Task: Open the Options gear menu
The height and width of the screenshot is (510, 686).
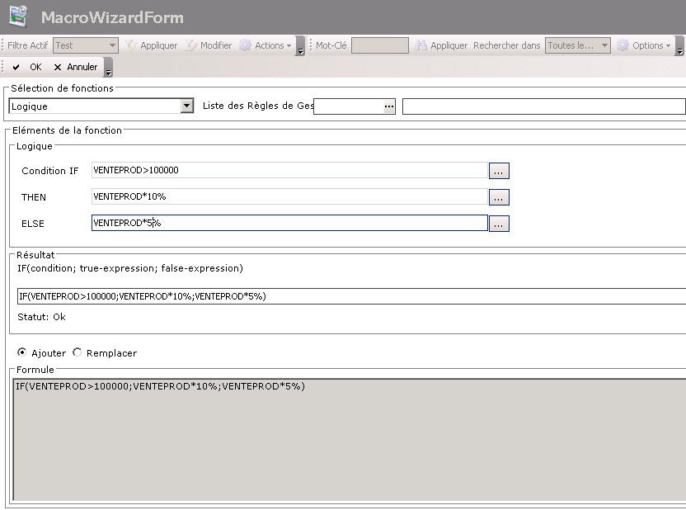Action: (x=645, y=45)
